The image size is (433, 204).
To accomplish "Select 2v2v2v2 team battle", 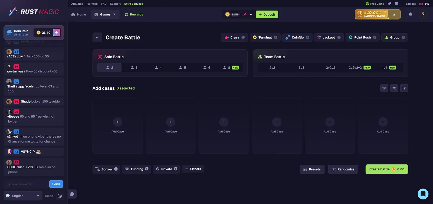I will (x=359, y=67).
